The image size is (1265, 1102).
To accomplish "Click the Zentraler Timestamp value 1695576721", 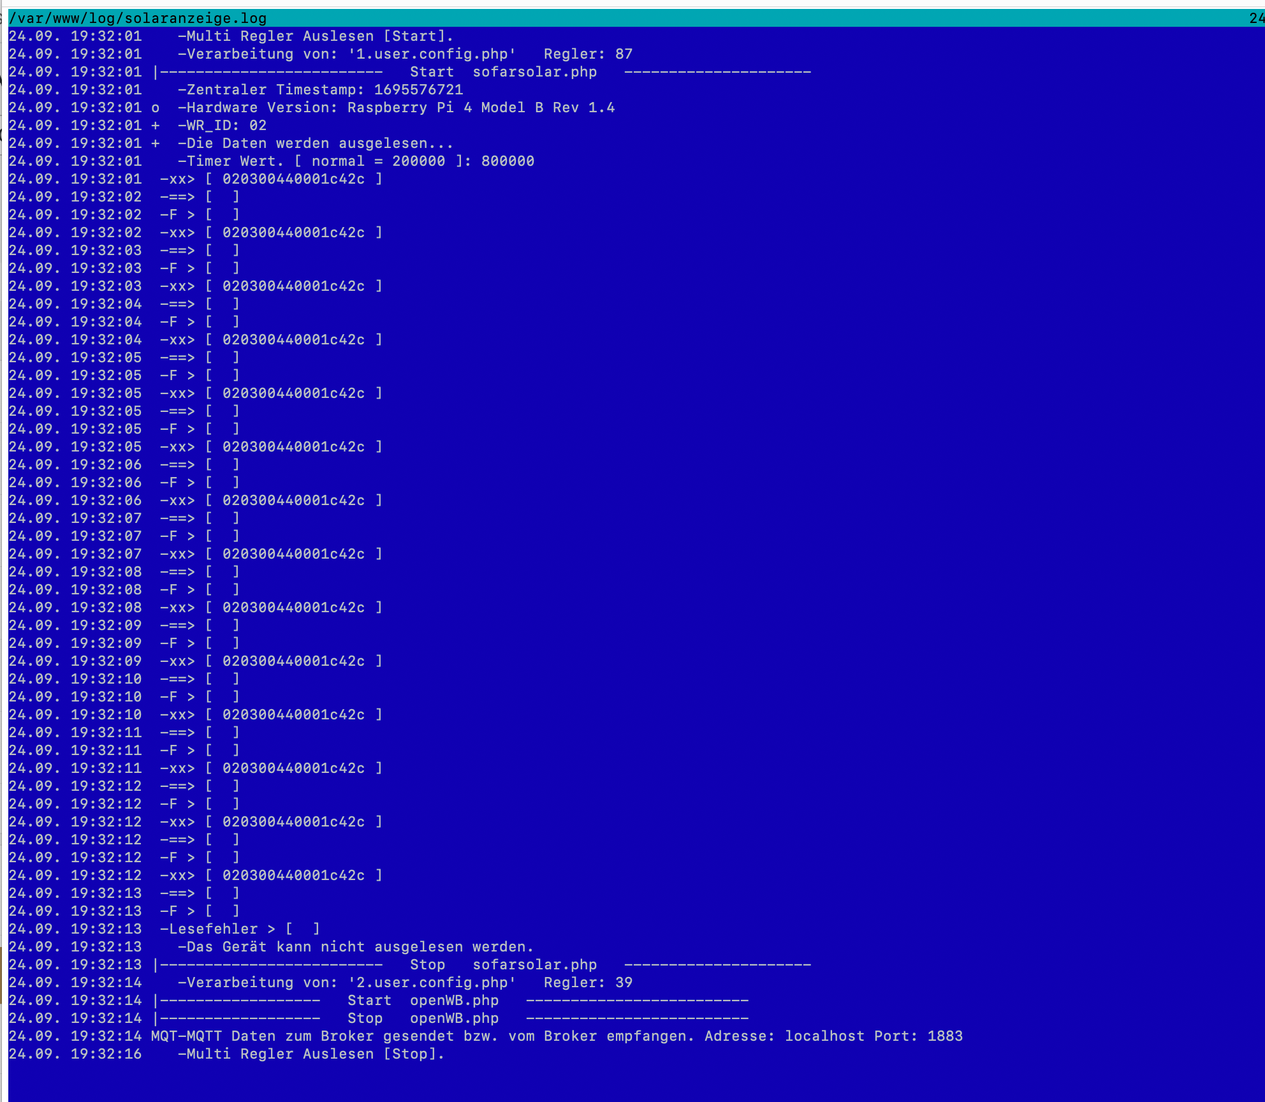I will click(418, 90).
